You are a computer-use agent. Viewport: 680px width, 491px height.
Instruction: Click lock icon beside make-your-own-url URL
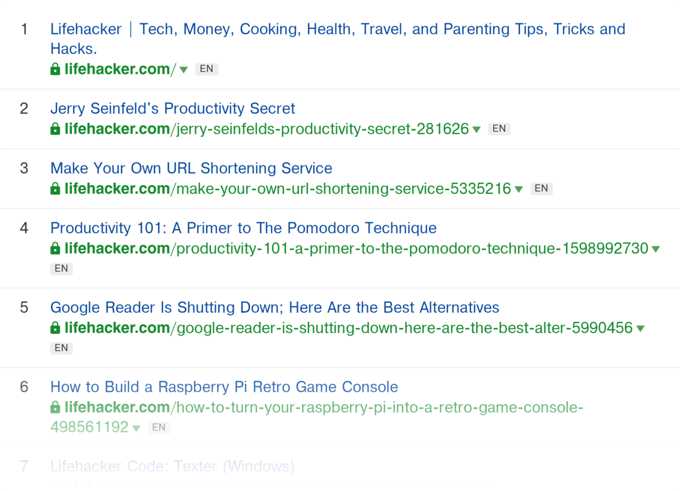click(x=55, y=188)
